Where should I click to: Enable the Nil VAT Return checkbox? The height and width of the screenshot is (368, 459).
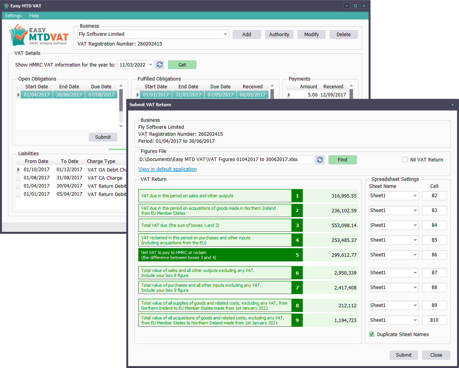click(405, 159)
